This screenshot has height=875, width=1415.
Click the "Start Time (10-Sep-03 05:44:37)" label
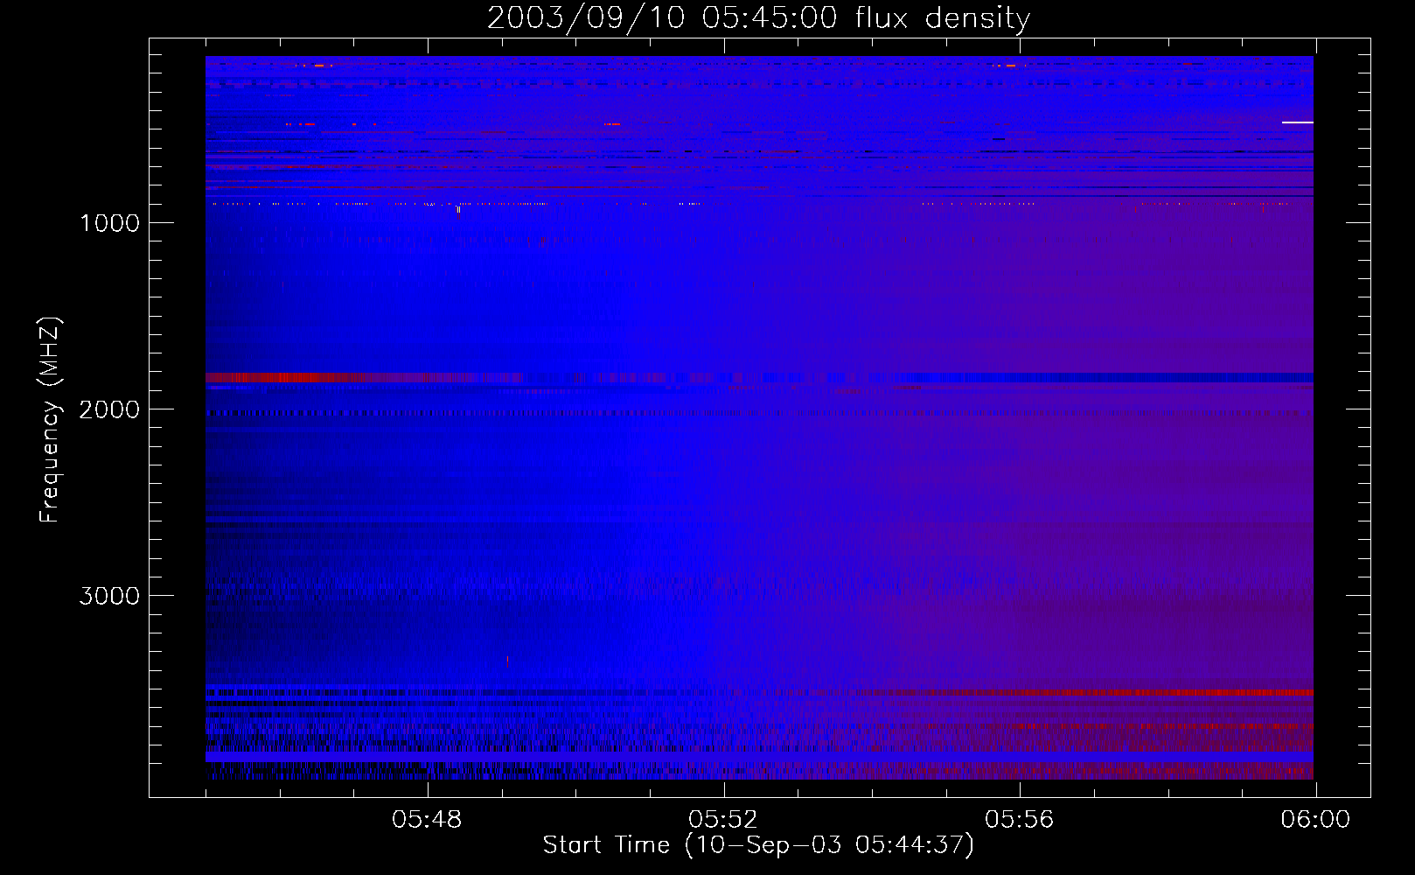coord(758,845)
